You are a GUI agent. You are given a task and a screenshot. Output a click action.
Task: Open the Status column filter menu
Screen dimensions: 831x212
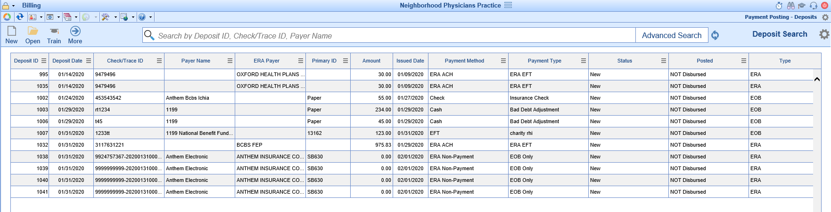pos(664,61)
